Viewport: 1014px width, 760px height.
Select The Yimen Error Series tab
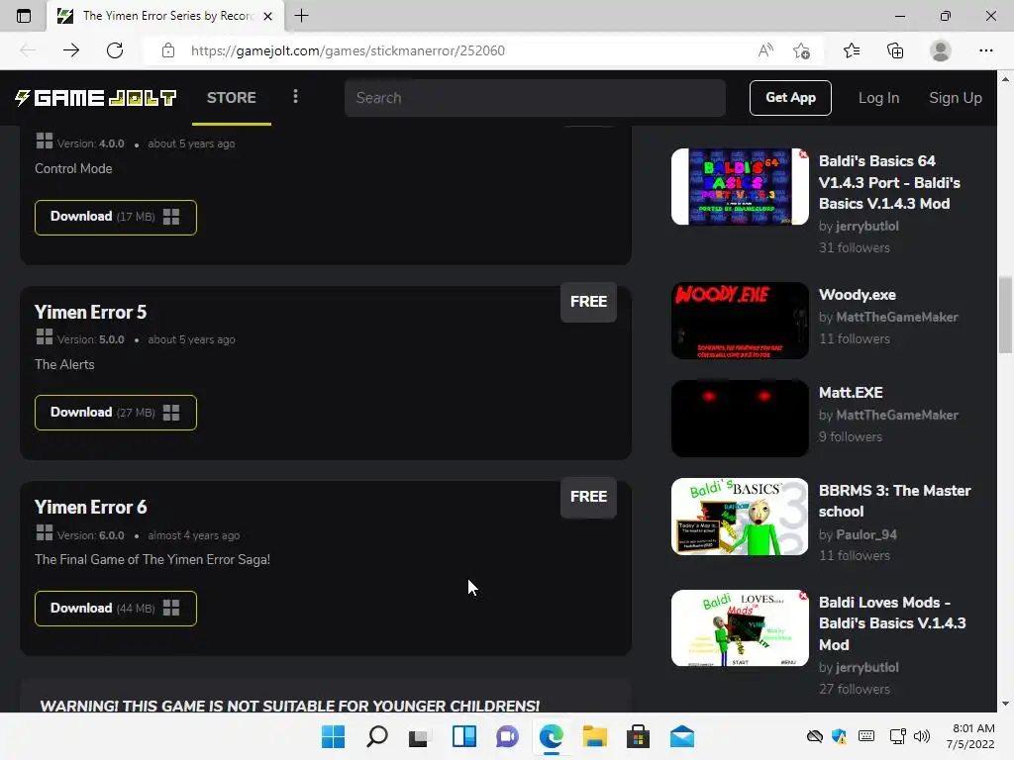[165, 16]
